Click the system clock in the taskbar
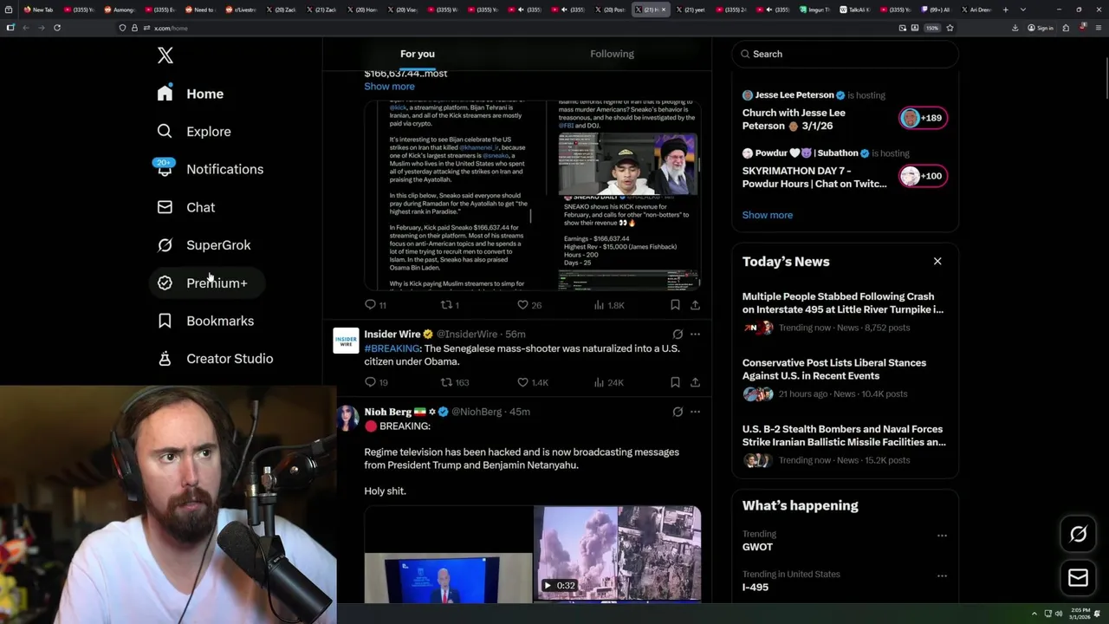The image size is (1109, 624). click(x=1080, y=614)
